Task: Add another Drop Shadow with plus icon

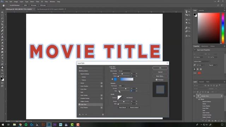Action: point(101,108)
